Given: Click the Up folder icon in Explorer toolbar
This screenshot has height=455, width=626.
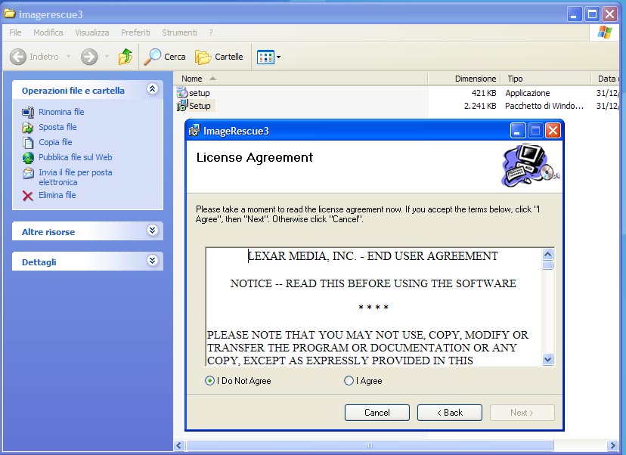Looking at the screenshot, I should 126,57.
